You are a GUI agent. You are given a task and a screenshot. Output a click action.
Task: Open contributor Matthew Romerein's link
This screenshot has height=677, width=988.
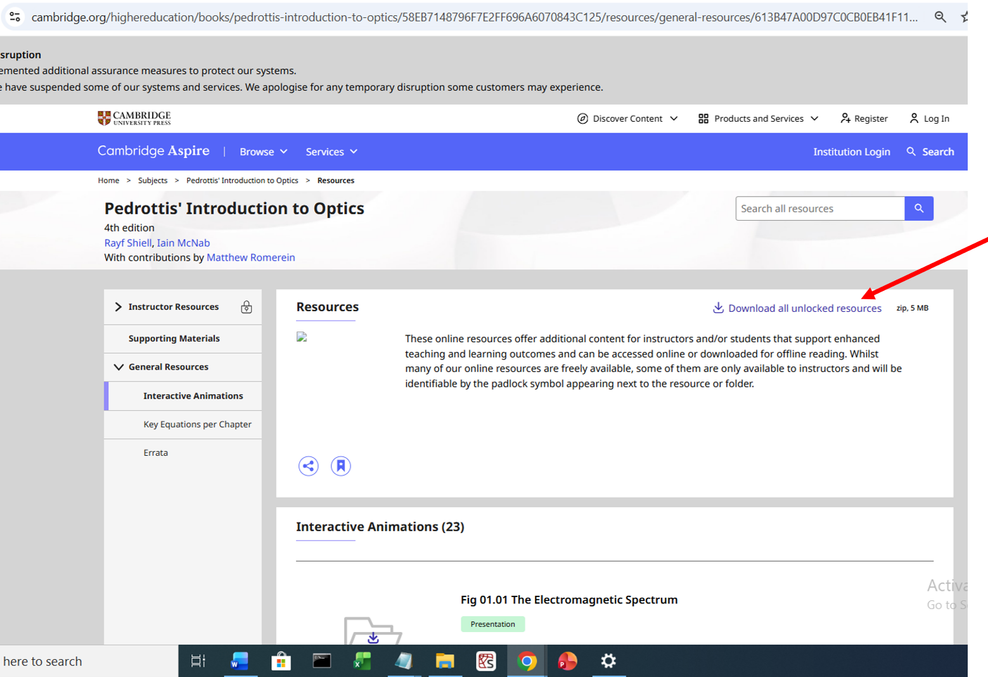251,257
